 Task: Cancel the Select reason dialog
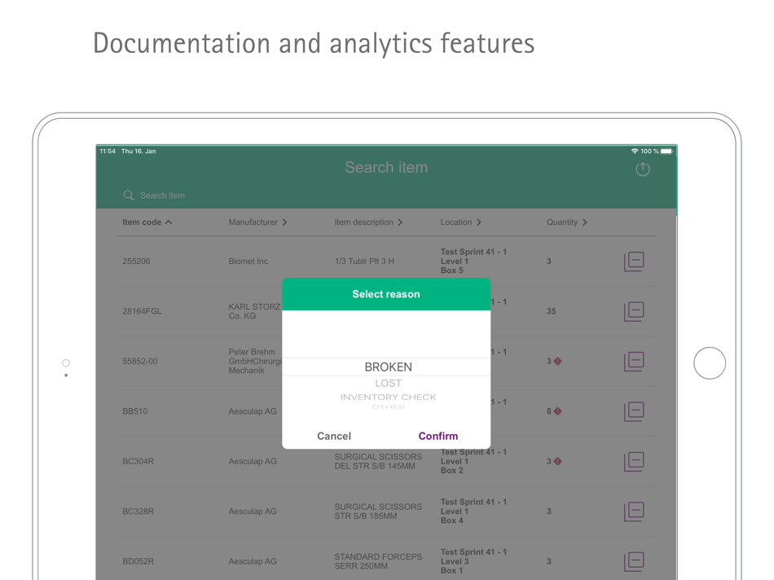click(334, 436)
